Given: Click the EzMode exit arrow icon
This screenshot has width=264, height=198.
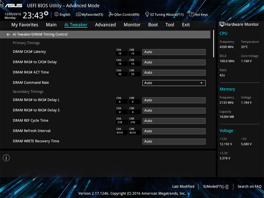Looking at the screenshot, I should (x=226, y=187).
